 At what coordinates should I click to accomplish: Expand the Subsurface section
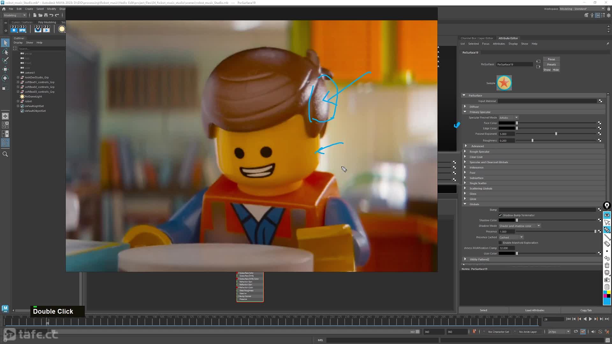coord(465,178)
